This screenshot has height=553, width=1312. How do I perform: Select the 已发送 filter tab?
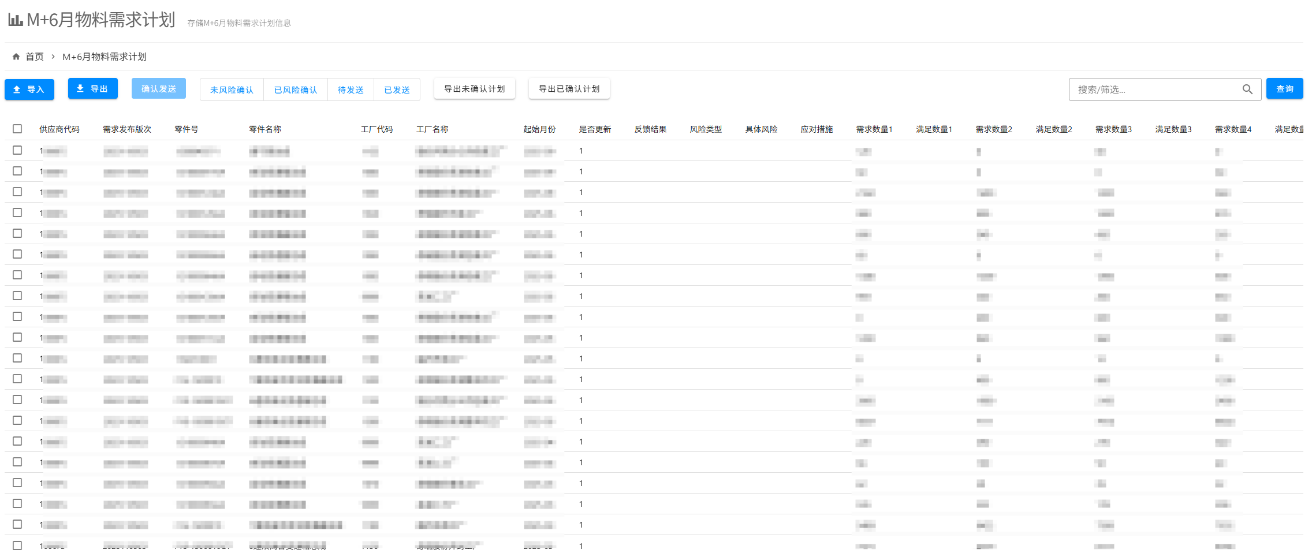point(397,90)
